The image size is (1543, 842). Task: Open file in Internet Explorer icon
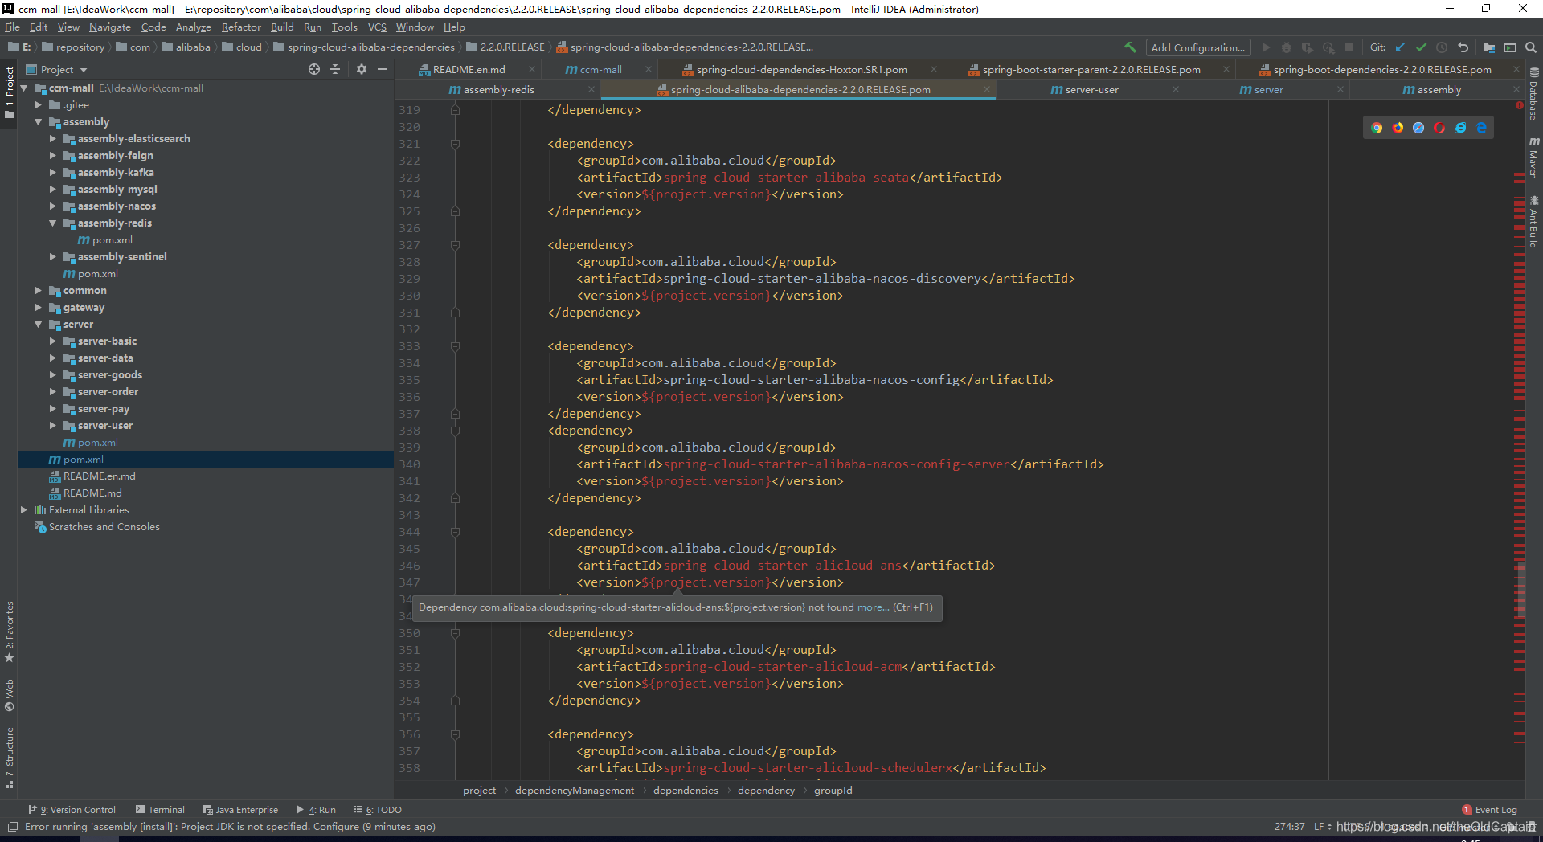1460,128
